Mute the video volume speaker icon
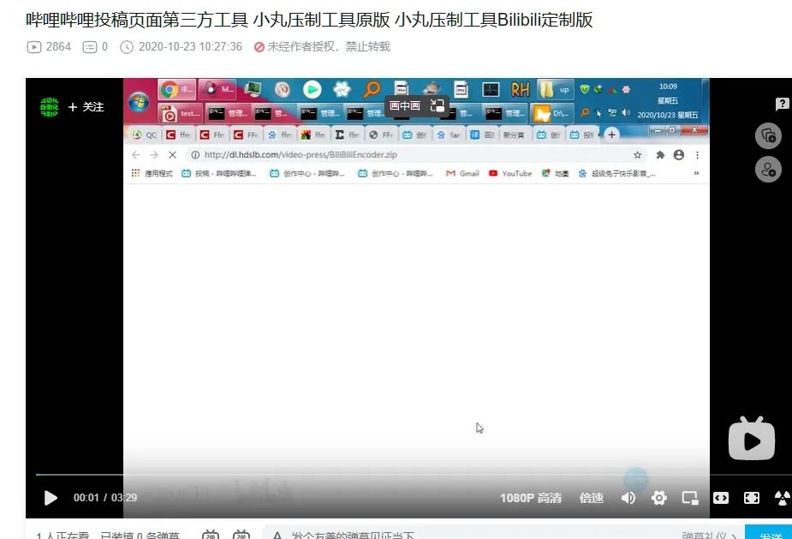The image size is (792, 539). (x=628, y=498)
